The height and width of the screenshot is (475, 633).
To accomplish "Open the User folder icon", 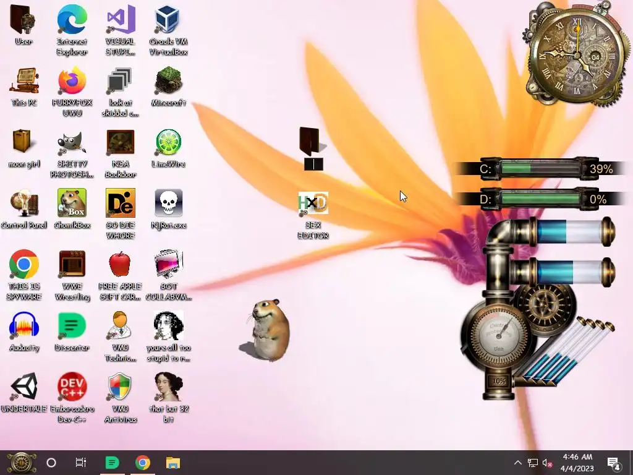I will click(23, 20).
